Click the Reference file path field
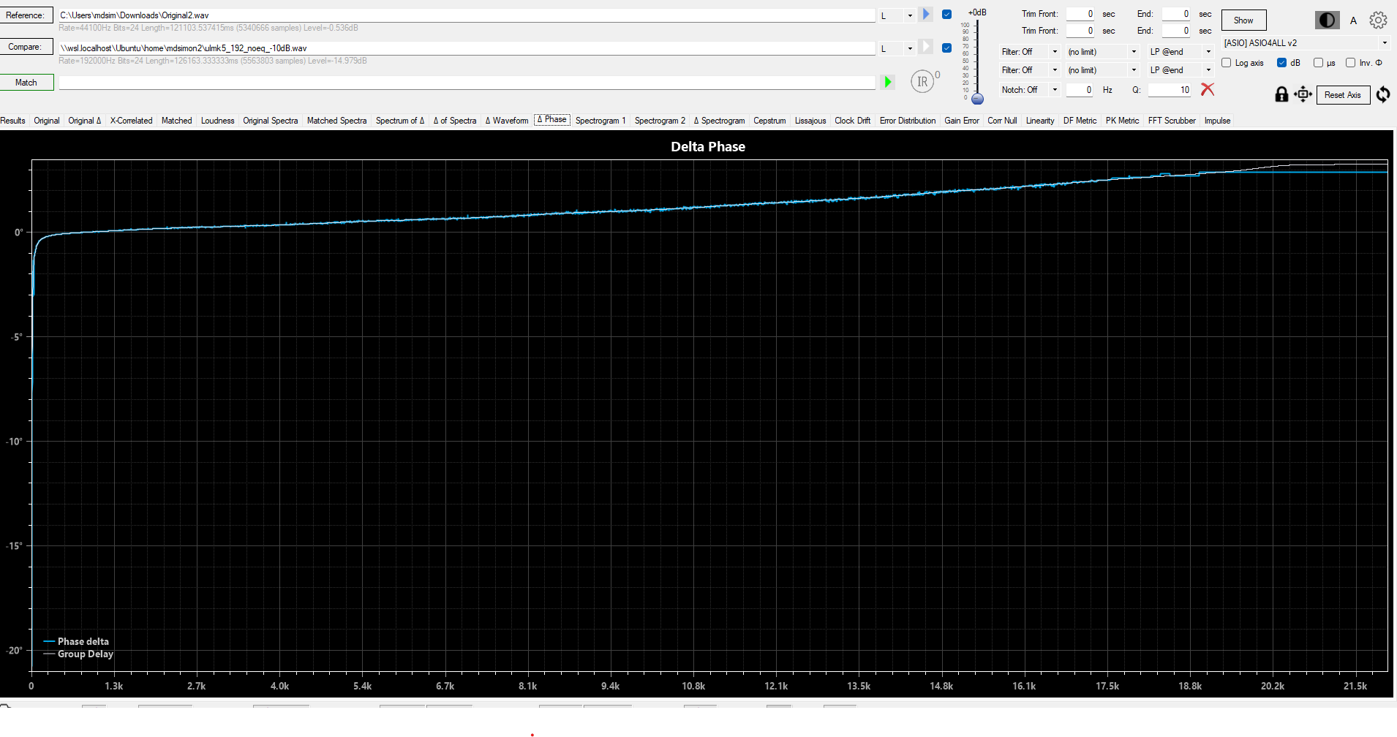The width and height of the screenshot is (1397, 737). pyautogui.click(x=467, y=15)
